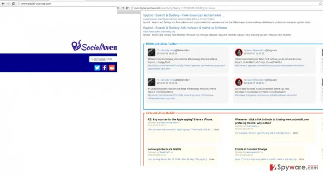
Task: Open the first Spyware Researchers avatar
Action: coord(239,52)
